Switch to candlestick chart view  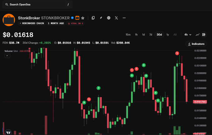coord(204,35)
